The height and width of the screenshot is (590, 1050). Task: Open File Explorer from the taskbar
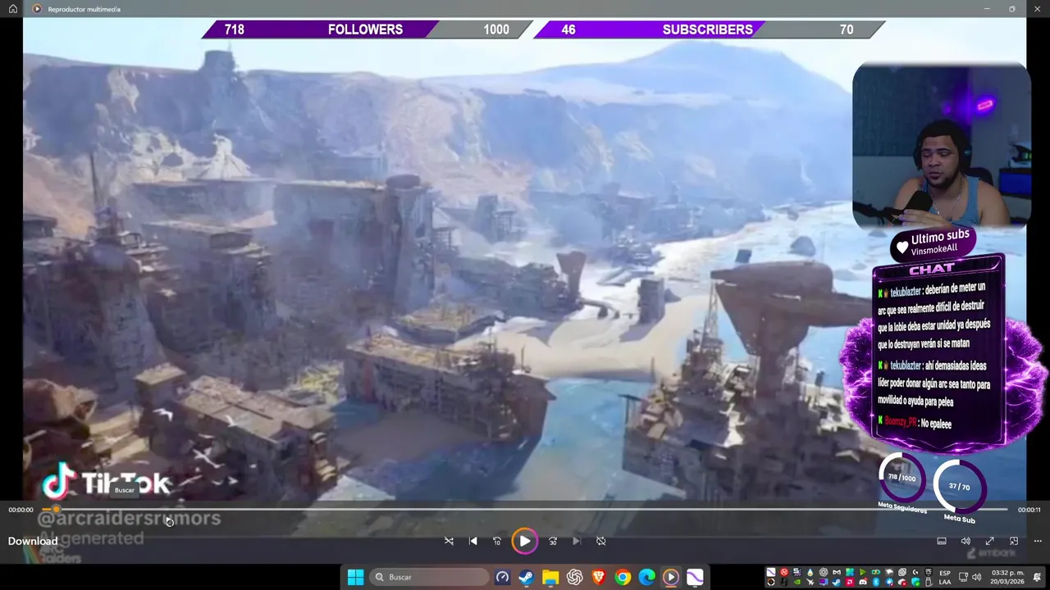550,577
